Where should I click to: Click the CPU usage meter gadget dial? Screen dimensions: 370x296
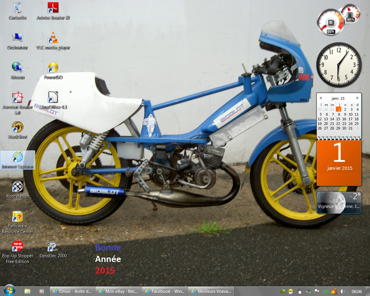click(330, 23)
